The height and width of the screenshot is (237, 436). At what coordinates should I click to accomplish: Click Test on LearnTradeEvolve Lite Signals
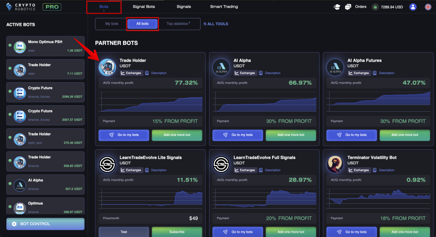(124, 232)
